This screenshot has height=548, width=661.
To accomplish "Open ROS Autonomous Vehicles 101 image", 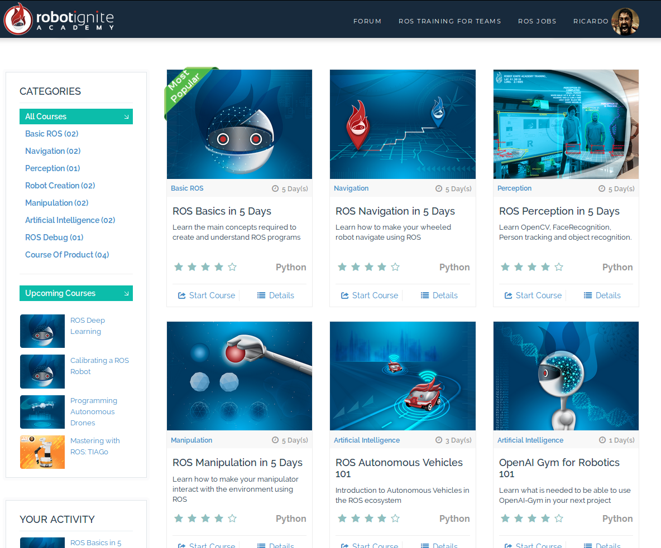I will click(403, 376).
